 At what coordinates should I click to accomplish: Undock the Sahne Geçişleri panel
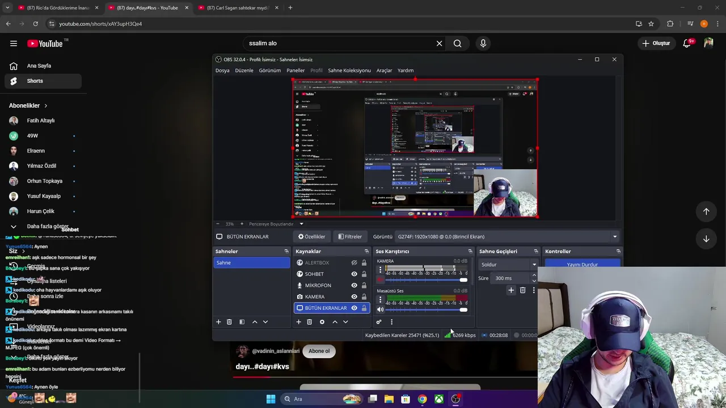pyautogui.click(x=536, y=251)
